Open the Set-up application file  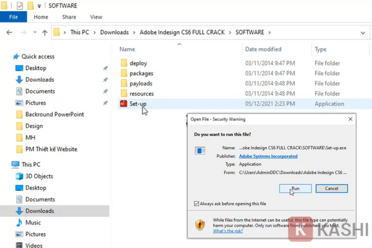(x=138, y=104)
